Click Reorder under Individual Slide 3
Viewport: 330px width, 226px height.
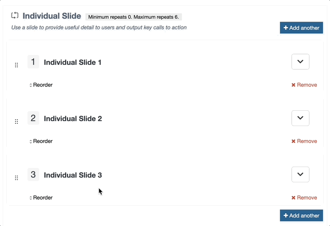tap(41, 197)
